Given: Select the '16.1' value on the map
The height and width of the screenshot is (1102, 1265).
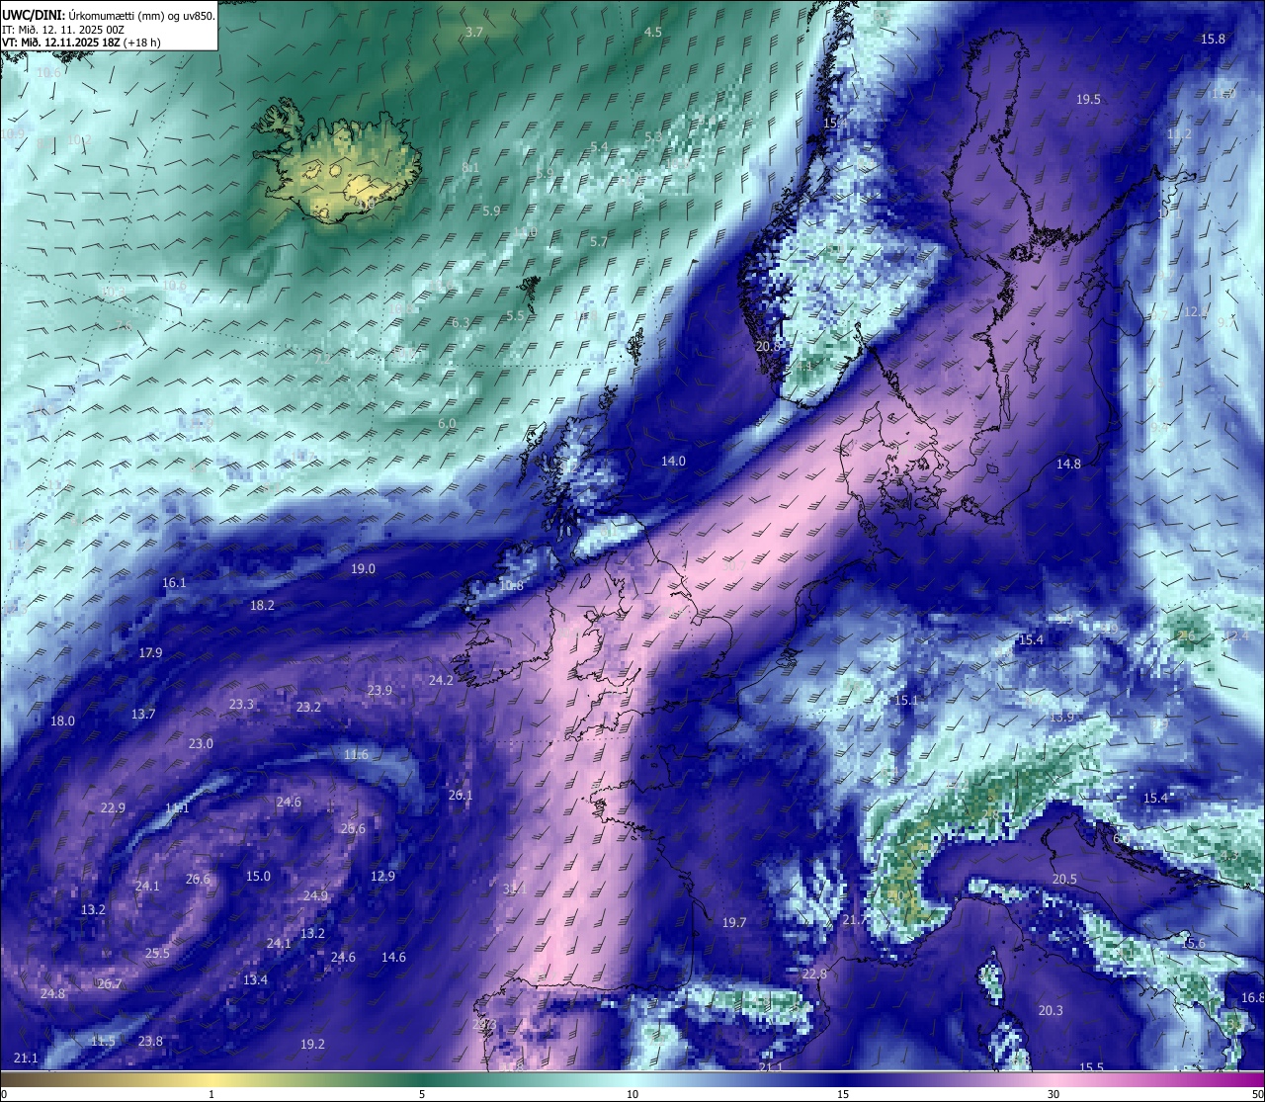Looking at the screenshot, I should [x=174, y=583].
